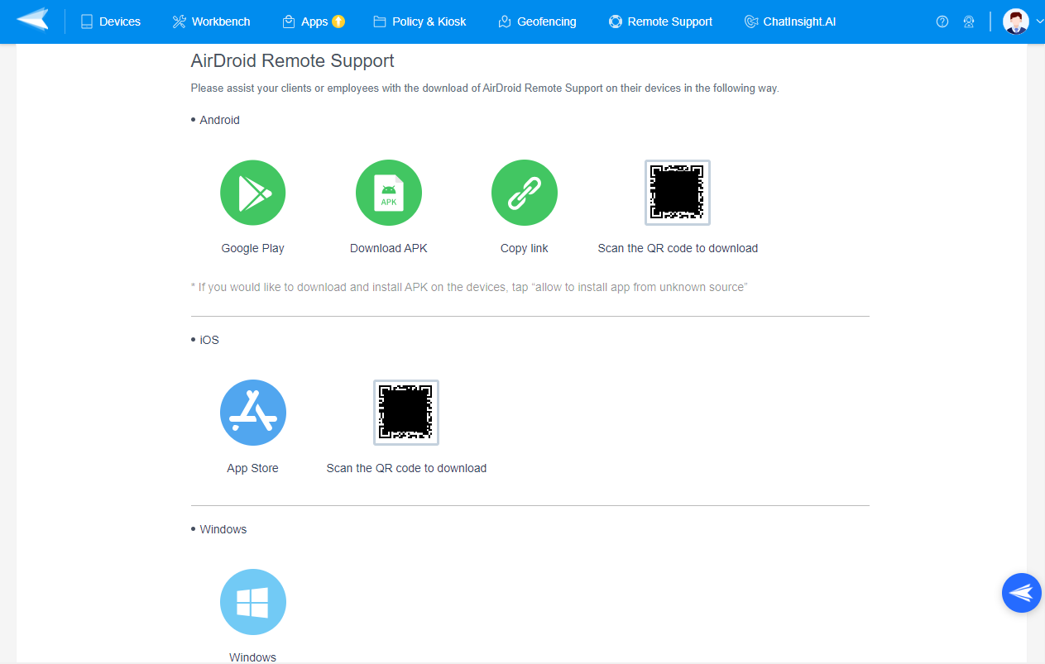The width and height of the screenshot is (1045, 664).
Task: Click the Devices tablet icon
Action: (x=87, y=21)
